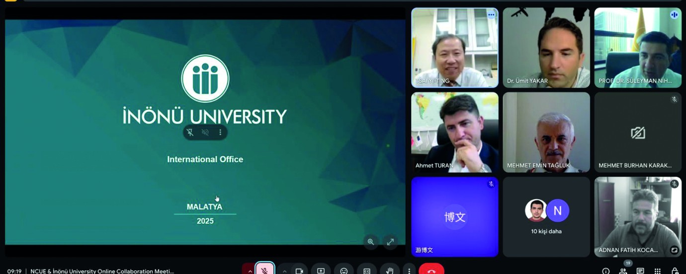The height and width of the screenshot is (274, 686).
Task: Select ADNAN FATİH KOCA... video tile
Action: click(x=638, y=217)
